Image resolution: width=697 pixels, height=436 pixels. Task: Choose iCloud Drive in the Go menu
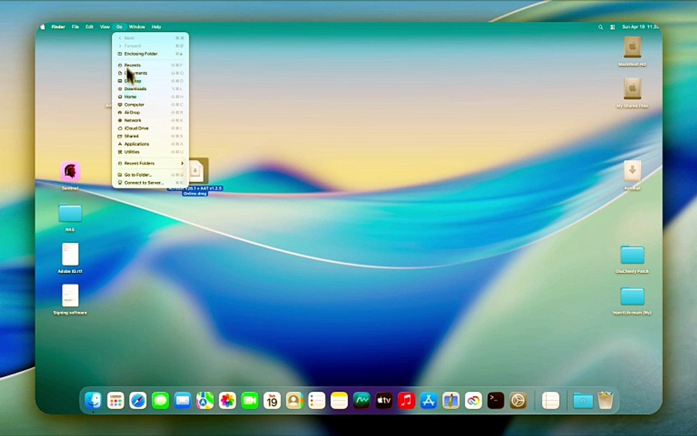150,128
